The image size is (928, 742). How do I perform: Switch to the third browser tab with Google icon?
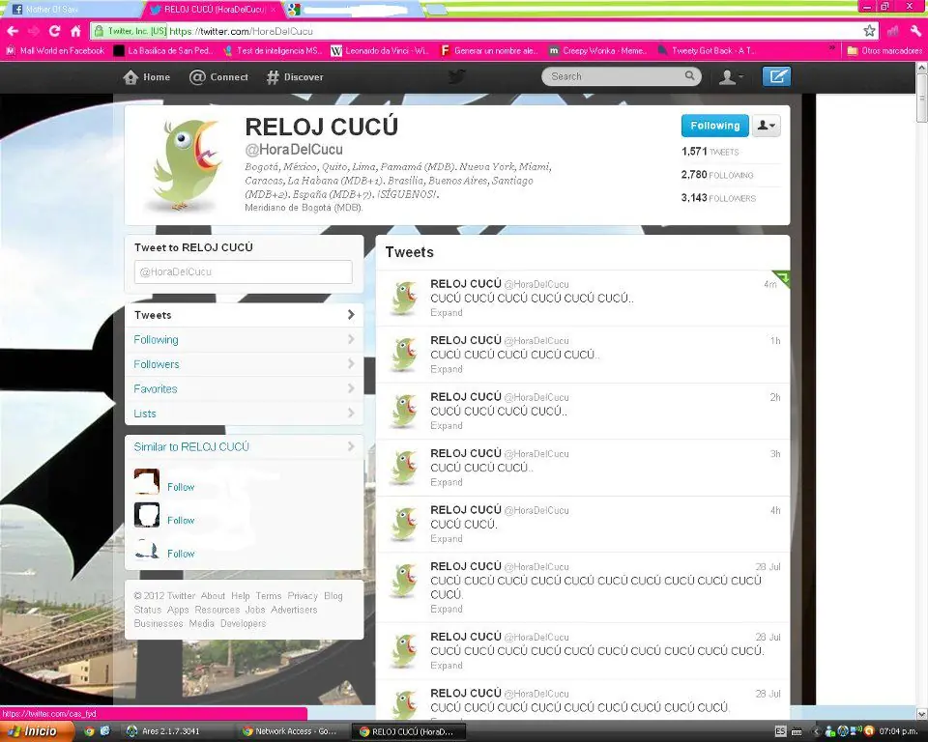[x=355, y=9]
